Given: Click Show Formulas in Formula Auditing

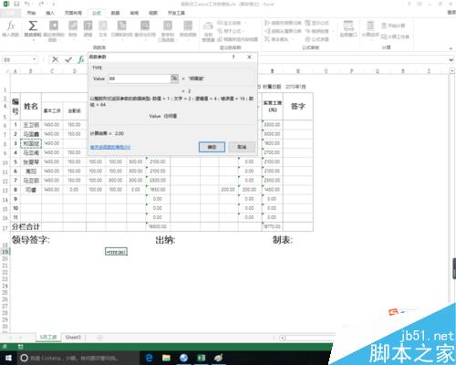Looking at the screenshot, I should pyautogui.click(x=316, y=23).
